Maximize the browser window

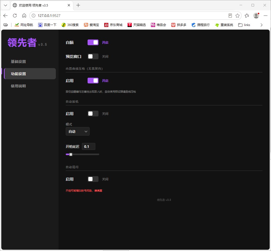click(x=253, y=5)
